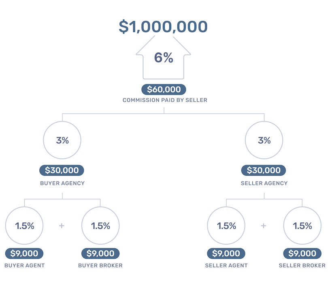Screen dimensions: 328x296
Task: Click the $30,000 badge for Buyer Agency
Action: tap(62, 170)
